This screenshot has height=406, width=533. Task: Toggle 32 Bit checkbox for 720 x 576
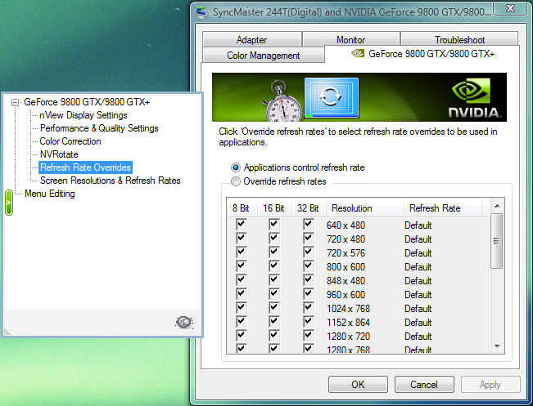308,252
